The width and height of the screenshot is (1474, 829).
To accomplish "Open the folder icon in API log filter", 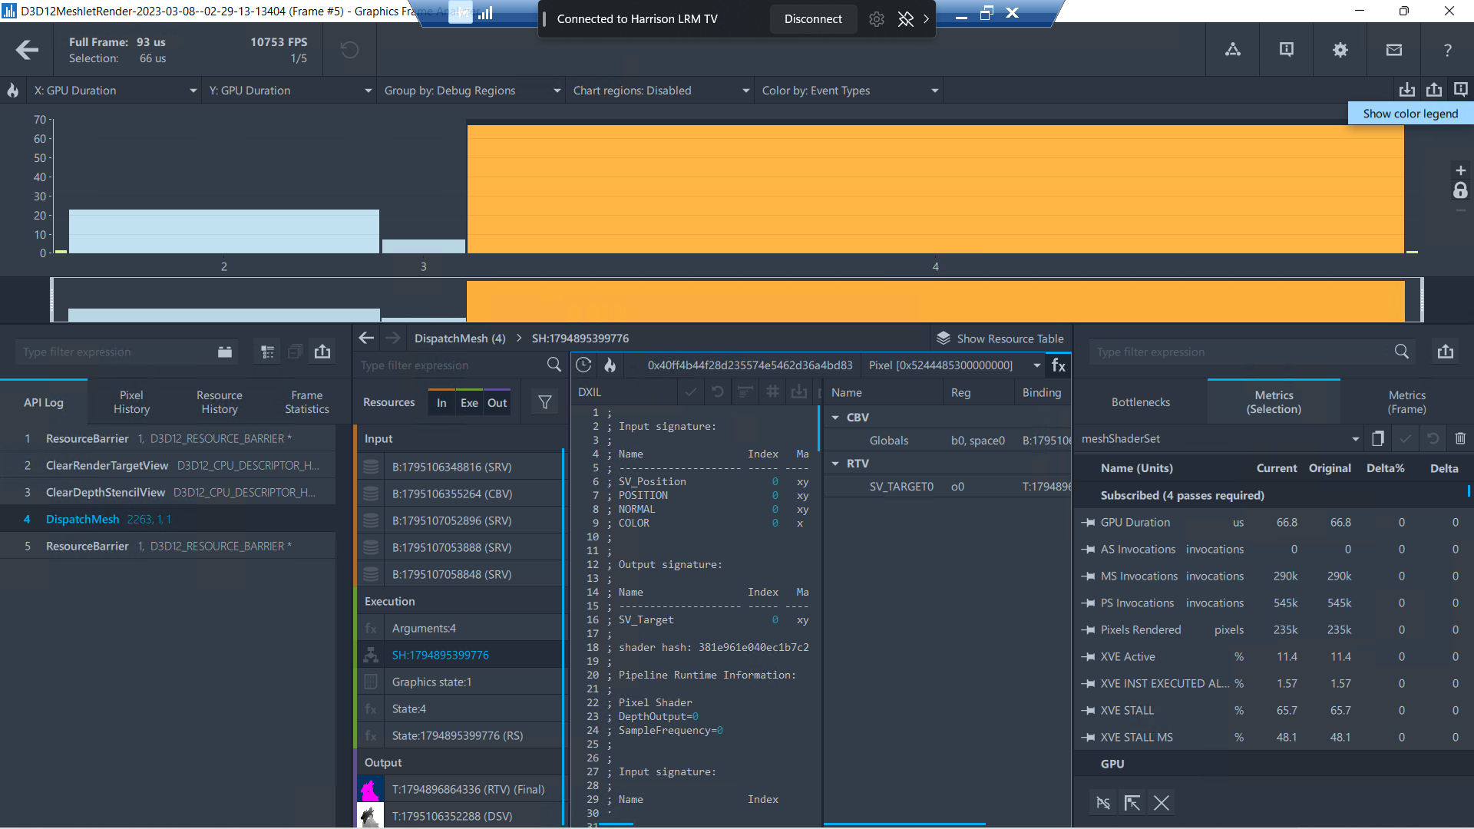I will (225, 352).
